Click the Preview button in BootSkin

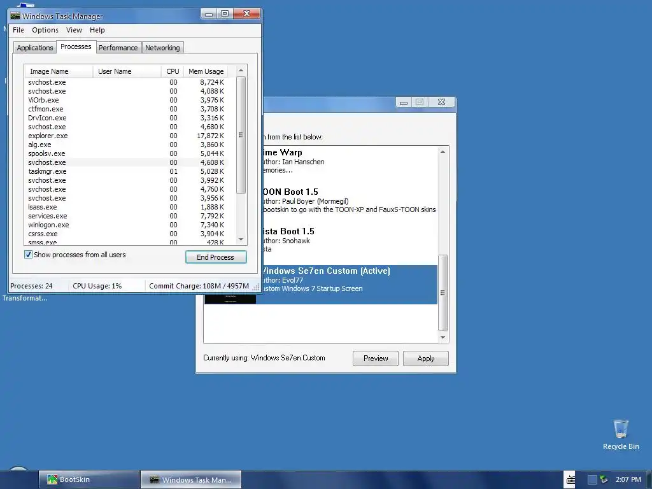[376, 358]
